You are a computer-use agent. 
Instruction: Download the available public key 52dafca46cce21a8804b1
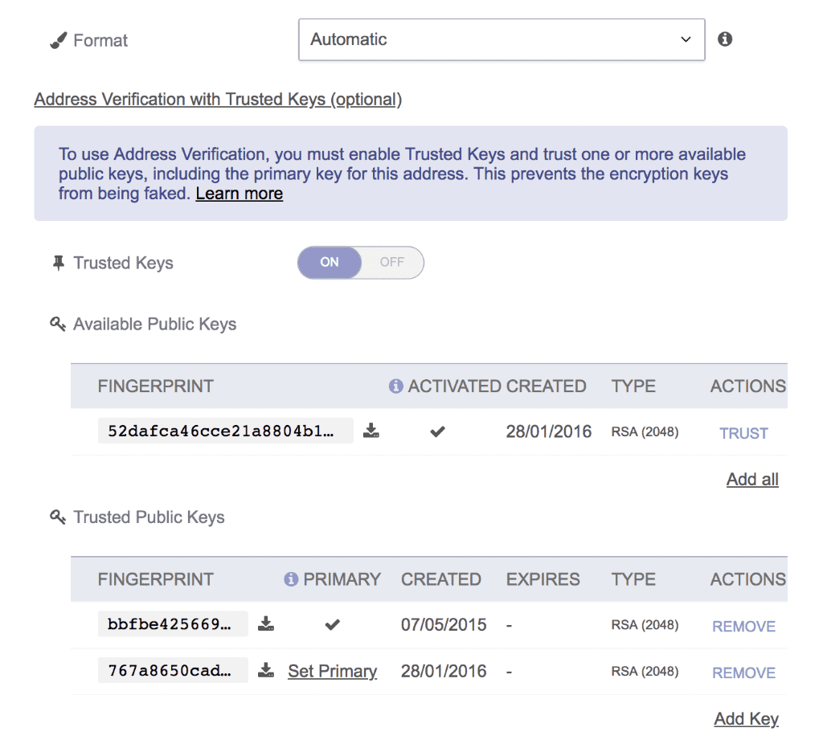click(x=371, y=431)
